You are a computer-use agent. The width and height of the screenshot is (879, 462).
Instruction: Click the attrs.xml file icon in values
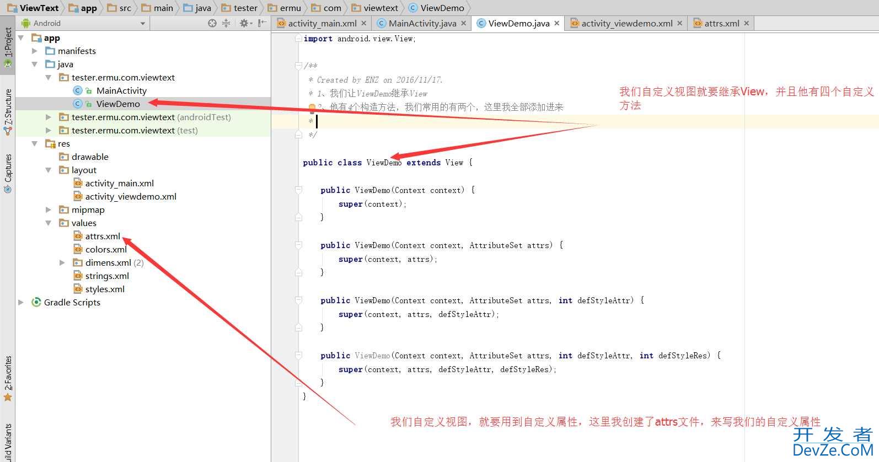(x=78, y=236)
